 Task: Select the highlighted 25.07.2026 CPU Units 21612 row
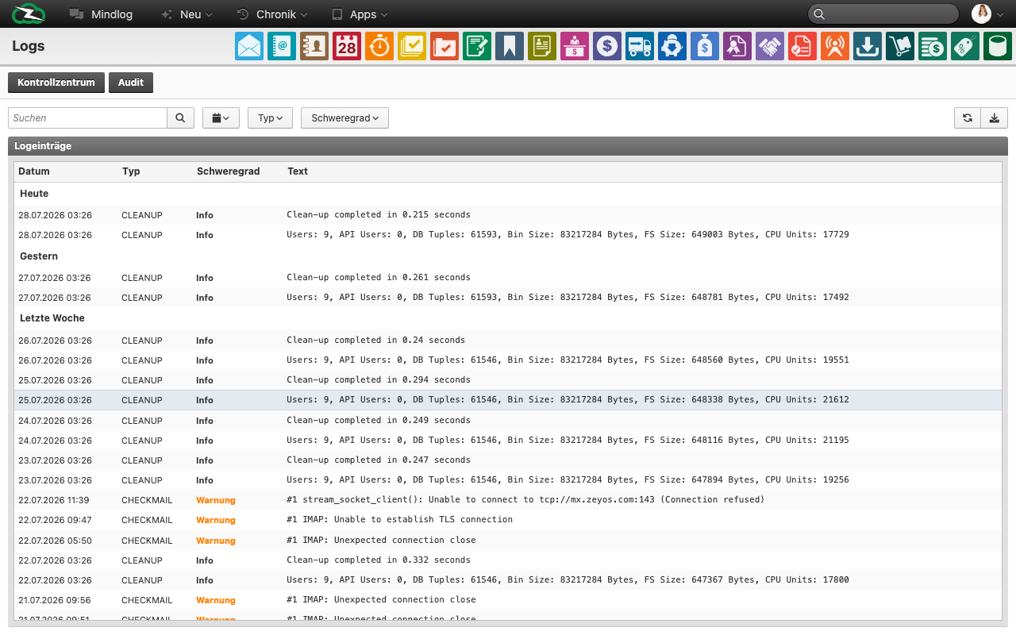click(x=508, y=400)
